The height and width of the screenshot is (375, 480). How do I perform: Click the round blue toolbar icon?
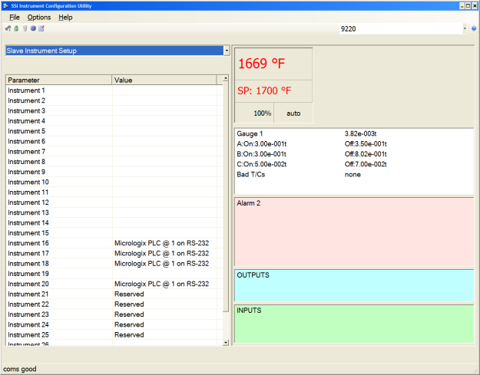33,28
